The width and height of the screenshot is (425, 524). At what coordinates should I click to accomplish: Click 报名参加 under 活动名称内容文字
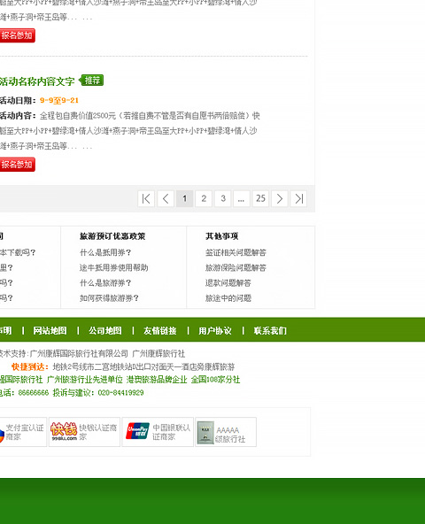(17, 165)
